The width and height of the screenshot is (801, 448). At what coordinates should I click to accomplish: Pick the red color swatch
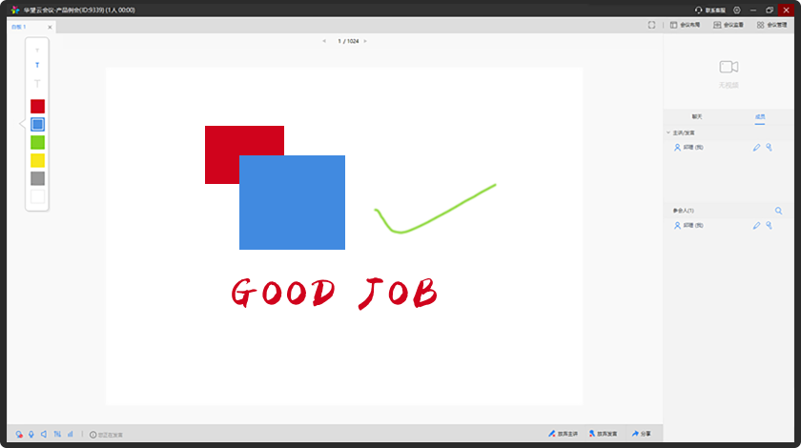tap(37, 106)
